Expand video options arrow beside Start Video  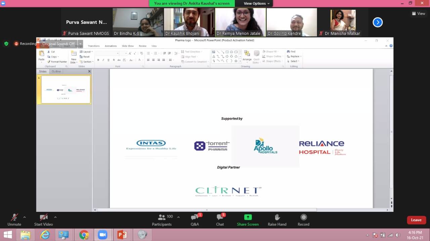click(55, 217)
